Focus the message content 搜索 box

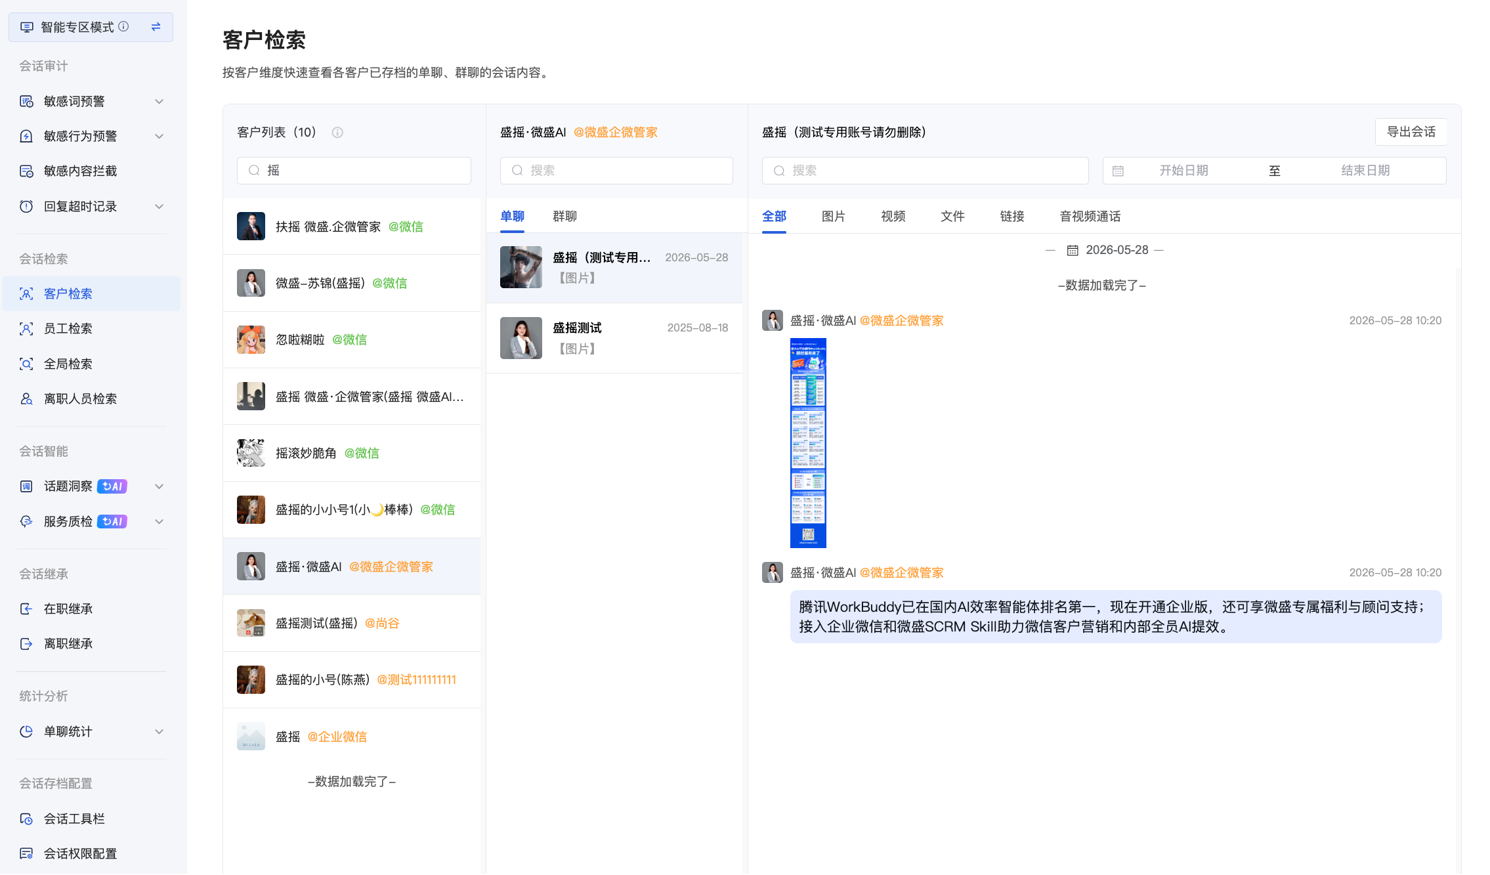pos(925,171)
